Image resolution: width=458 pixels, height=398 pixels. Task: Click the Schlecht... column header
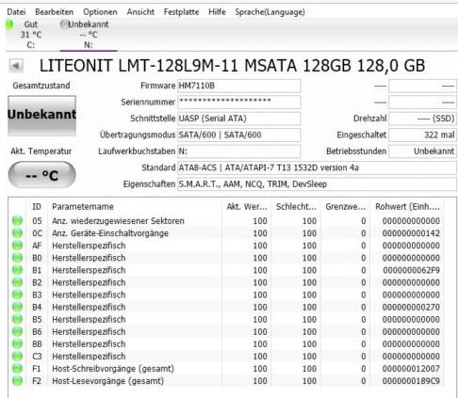[296, 207]
